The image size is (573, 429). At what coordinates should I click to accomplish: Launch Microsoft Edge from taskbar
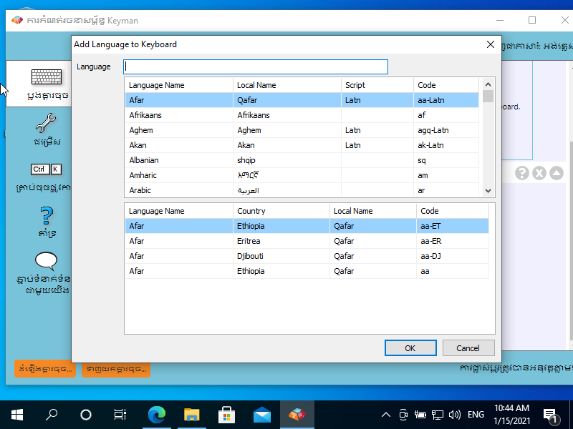tap(157, 415)
